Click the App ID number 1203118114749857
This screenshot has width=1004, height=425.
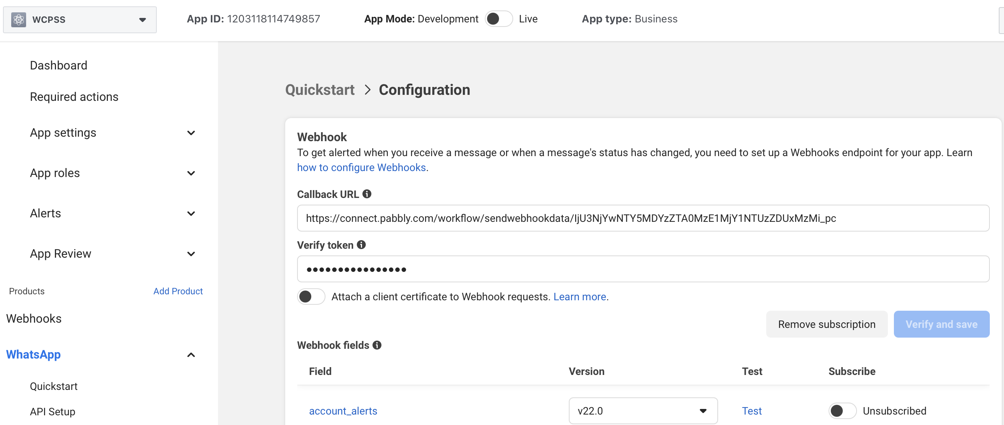click(274, 19)
